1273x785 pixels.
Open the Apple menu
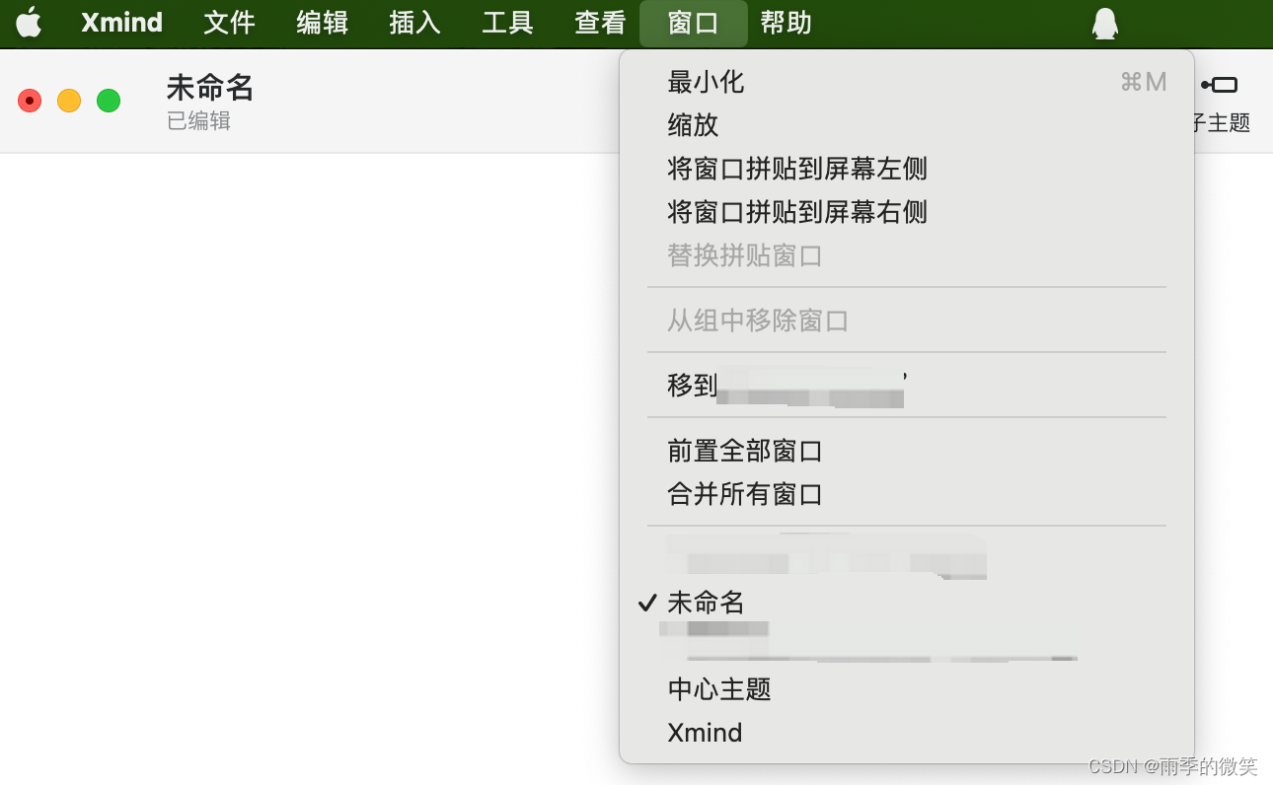(x=29, y=23)
